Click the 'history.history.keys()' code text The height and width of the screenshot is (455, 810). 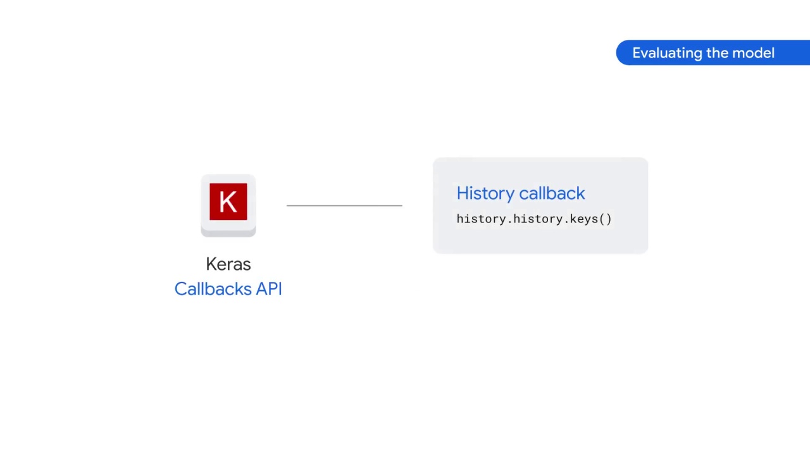click(534, 219)
